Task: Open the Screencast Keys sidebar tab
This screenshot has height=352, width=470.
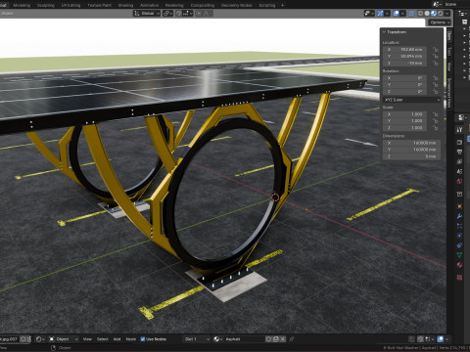Action: 449,93
